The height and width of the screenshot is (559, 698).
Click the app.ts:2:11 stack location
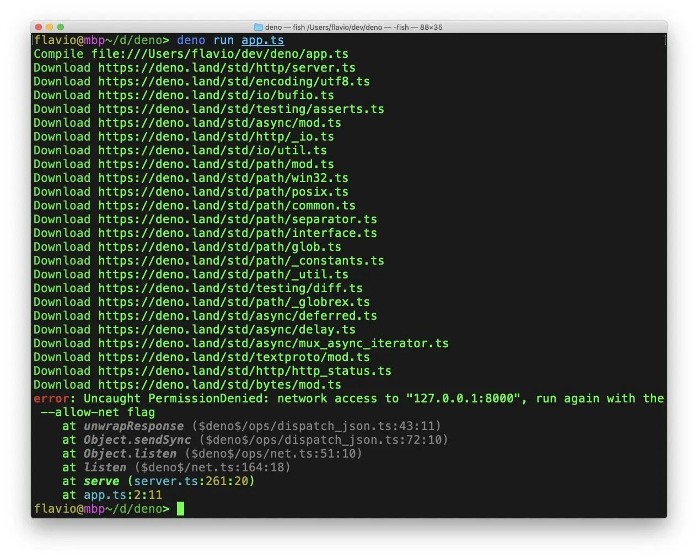click(123, 495)
